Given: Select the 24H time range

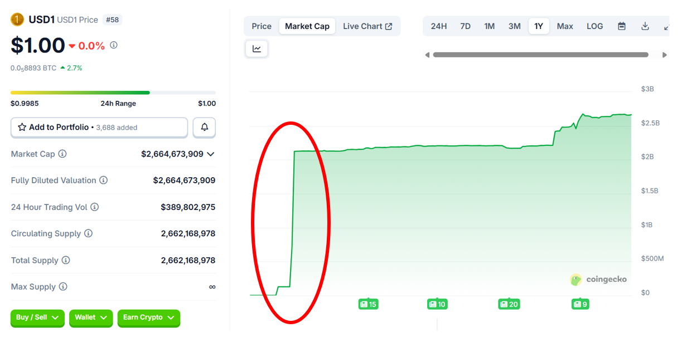Looking at the screenshot, I should tap(439, 26).
